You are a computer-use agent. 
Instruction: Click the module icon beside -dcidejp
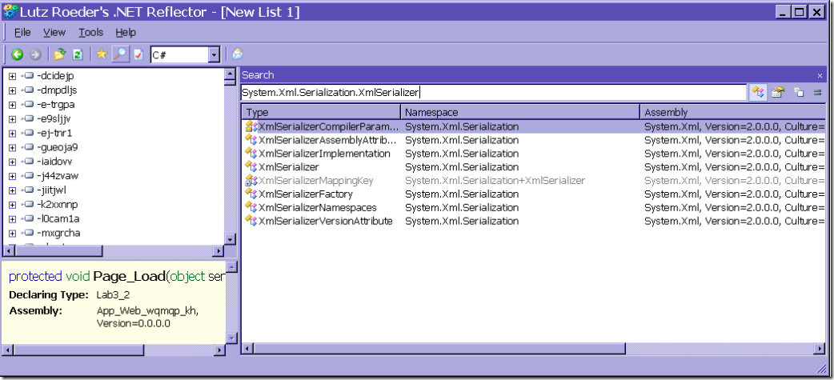[27, 76]
